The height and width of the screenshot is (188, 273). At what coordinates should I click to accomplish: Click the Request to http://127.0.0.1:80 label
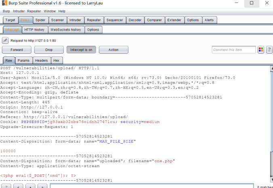33,41
